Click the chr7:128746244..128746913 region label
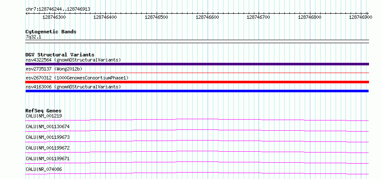This screenshot has width=381, height=179. coord(58,9)
